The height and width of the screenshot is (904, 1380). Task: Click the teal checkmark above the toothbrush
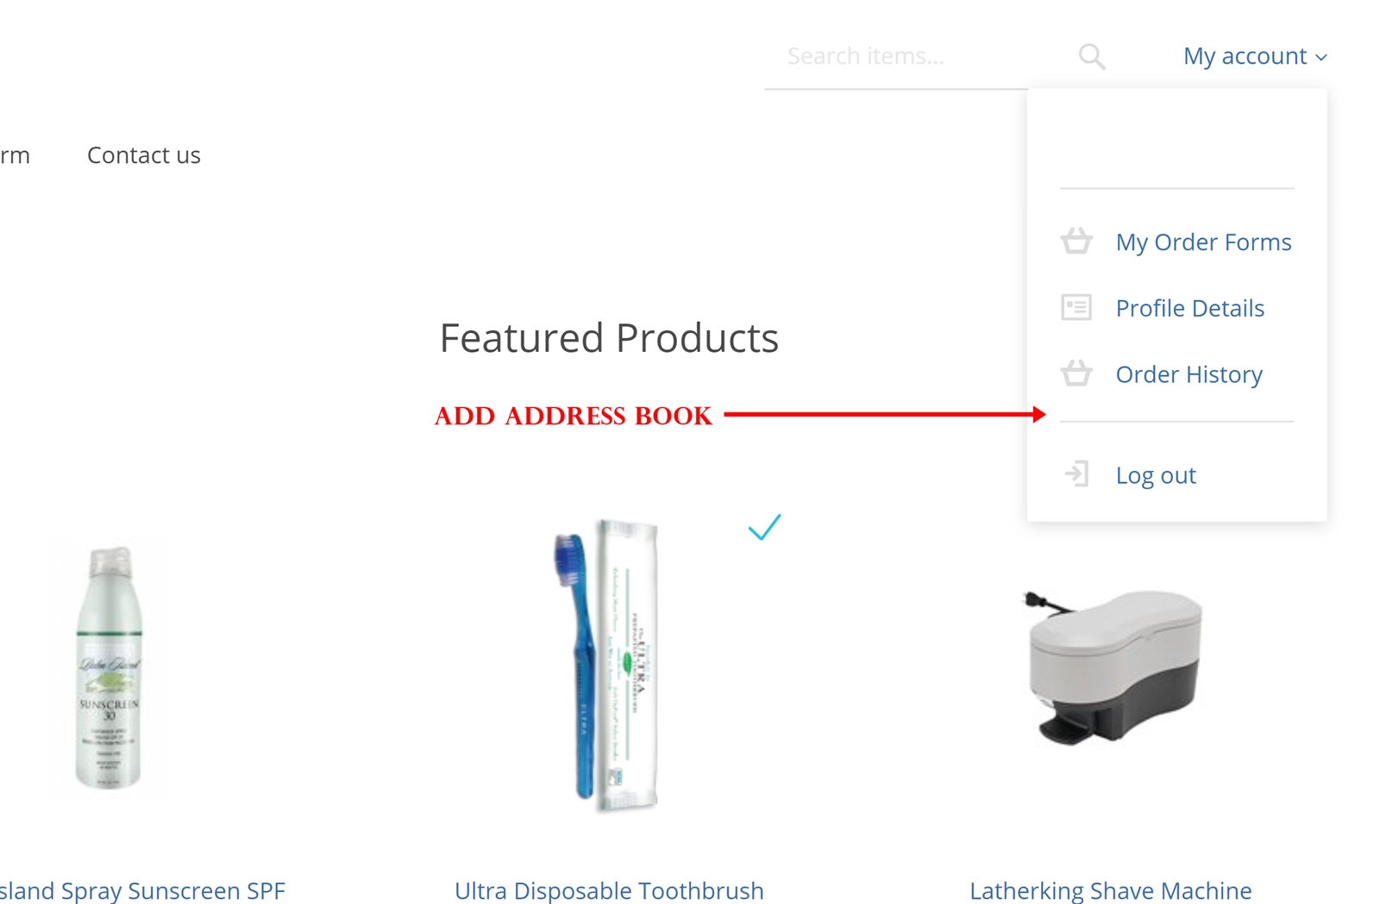(x=764, y=526)
